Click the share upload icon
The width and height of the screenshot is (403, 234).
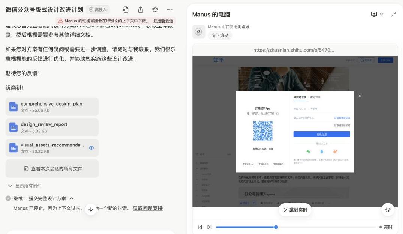point(140,10)
